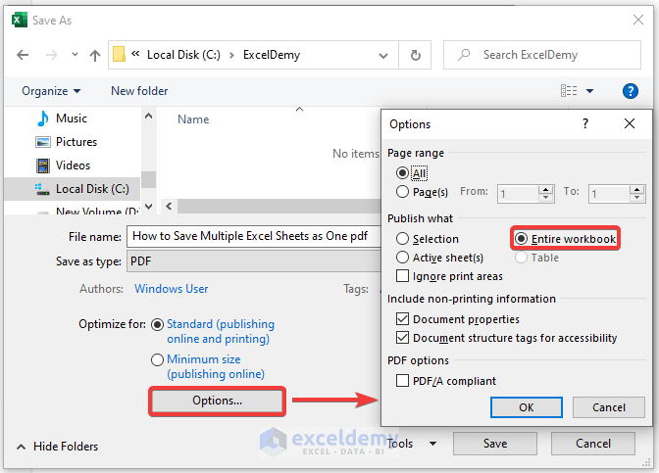659x473 pixels.
Task: Uncheck Document properties checkbox
Action: [x=402, y=319]
